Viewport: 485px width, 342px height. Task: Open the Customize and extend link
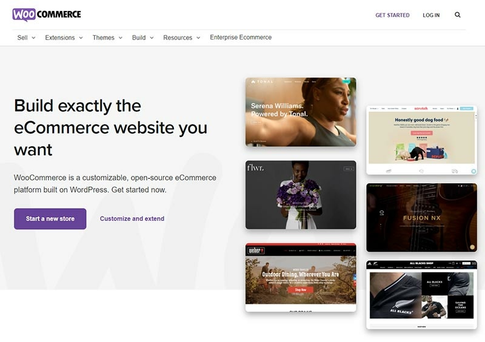click(132, 219)
